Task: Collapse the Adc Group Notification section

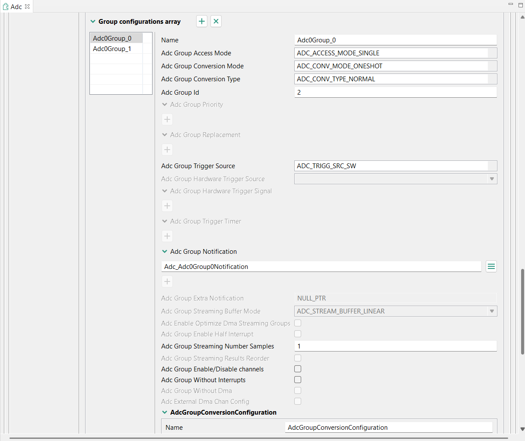Action: point(165,251)
